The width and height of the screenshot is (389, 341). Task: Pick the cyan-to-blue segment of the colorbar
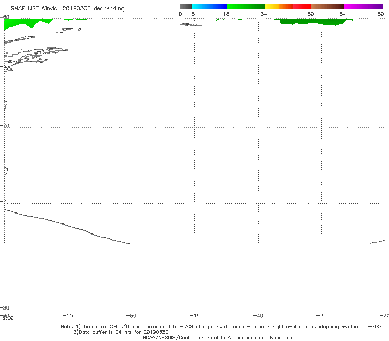point(210,6)
